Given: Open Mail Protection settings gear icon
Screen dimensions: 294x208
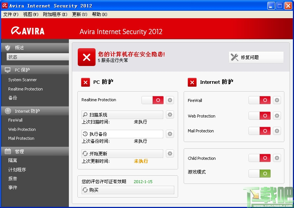Looking at the screenshot, I should click(277, 131).
